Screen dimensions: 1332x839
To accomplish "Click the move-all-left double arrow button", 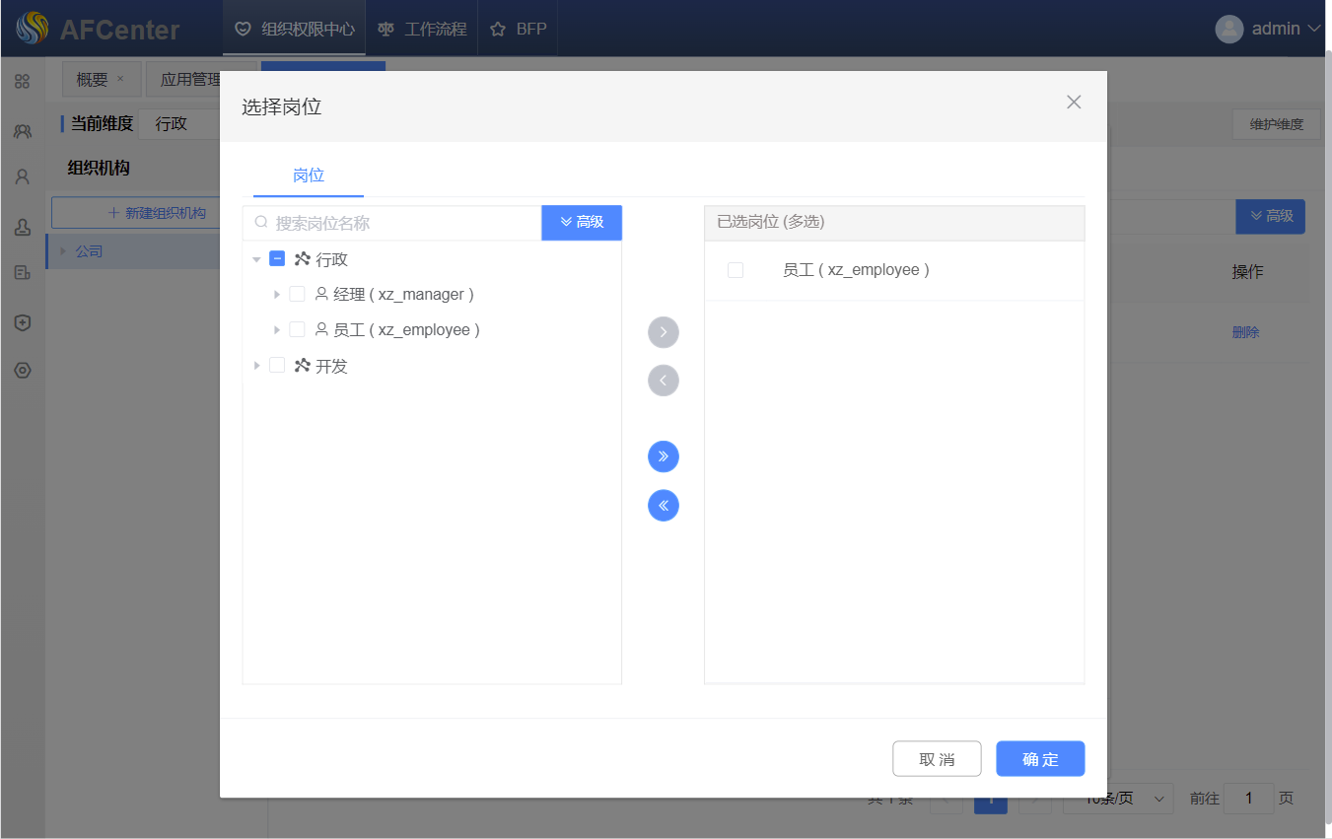I will [x=663, y=506].
